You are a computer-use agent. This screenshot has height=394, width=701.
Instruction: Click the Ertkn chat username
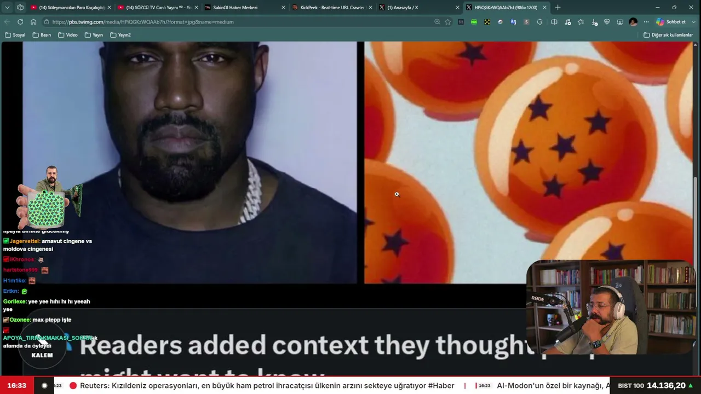[x=11, y=291]
